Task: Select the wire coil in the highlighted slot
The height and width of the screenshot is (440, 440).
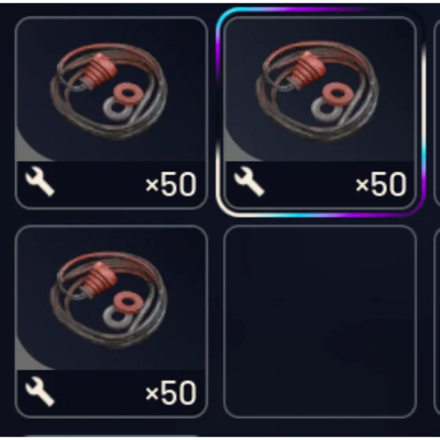Action: click(317, 90)
